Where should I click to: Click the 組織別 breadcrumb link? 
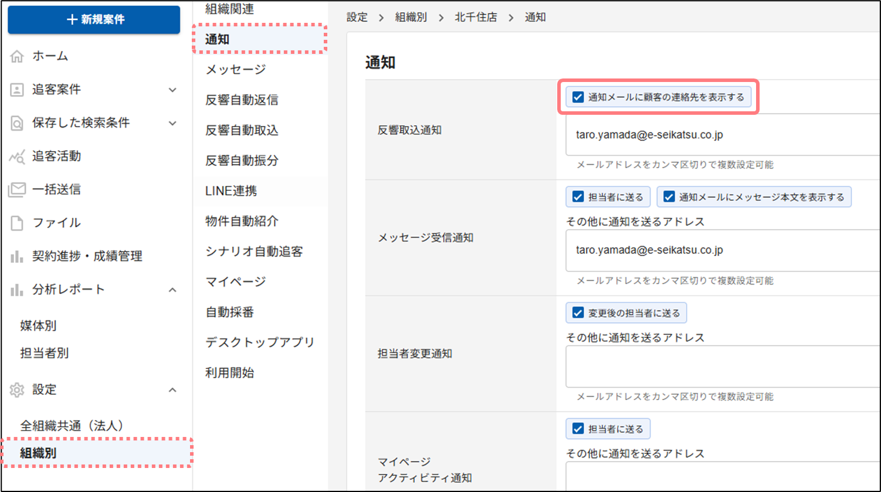click(411, 18)
